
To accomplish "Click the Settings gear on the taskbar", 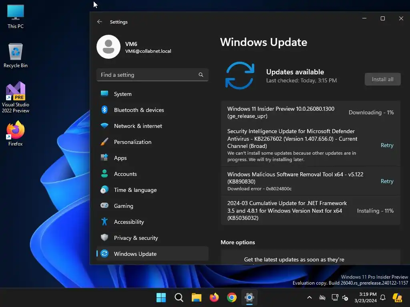I will click(x=249, y=297).
